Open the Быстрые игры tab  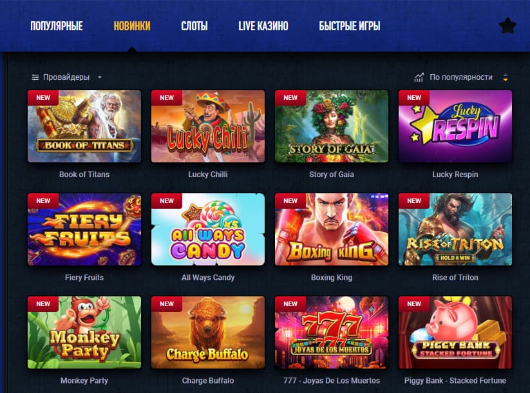tap(350, 26)
